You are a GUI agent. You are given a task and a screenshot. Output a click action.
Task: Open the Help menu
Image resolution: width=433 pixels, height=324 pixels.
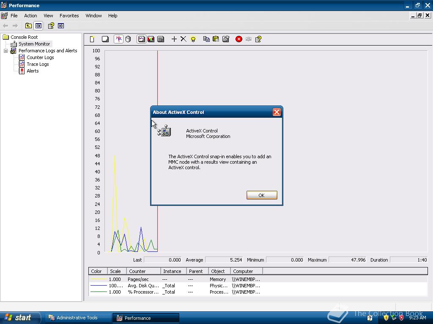pos(112,16)
